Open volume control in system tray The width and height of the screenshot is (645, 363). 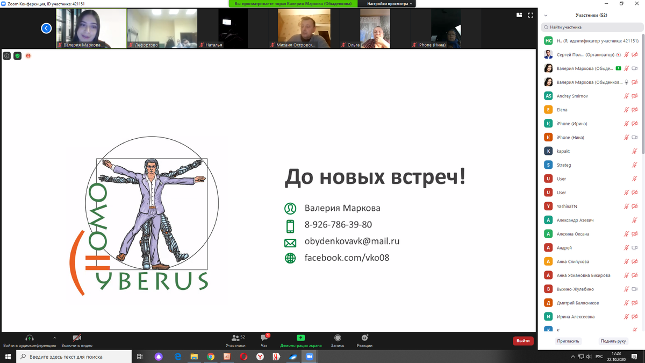589,357
